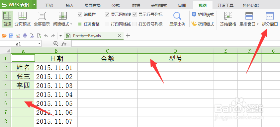Click the fx insert function icon
This screenshot has width=280, height=127.
tap(64, 44)
